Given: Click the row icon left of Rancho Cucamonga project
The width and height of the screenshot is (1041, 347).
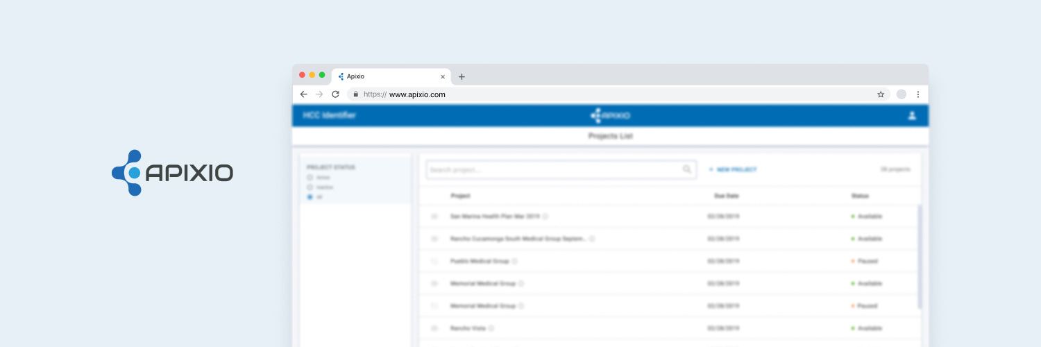Looking at the screenshot, I should [x=434, y=239].
